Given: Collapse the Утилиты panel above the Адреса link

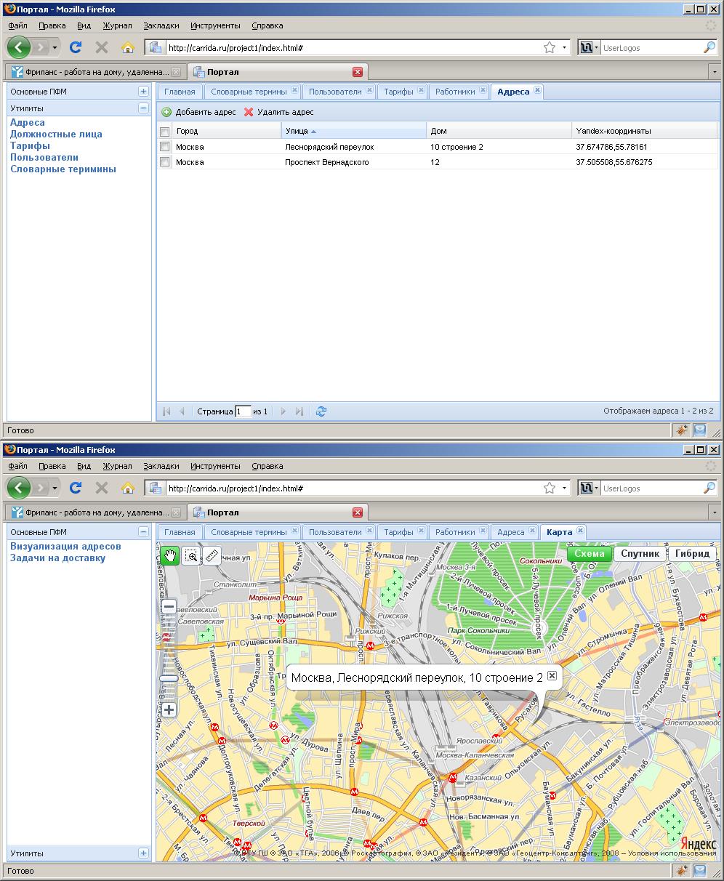Looking at the screenshot, I should pos(143,108).
